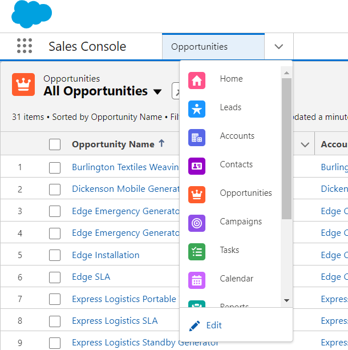Check the box for Express Logistics Standby row

55,343
